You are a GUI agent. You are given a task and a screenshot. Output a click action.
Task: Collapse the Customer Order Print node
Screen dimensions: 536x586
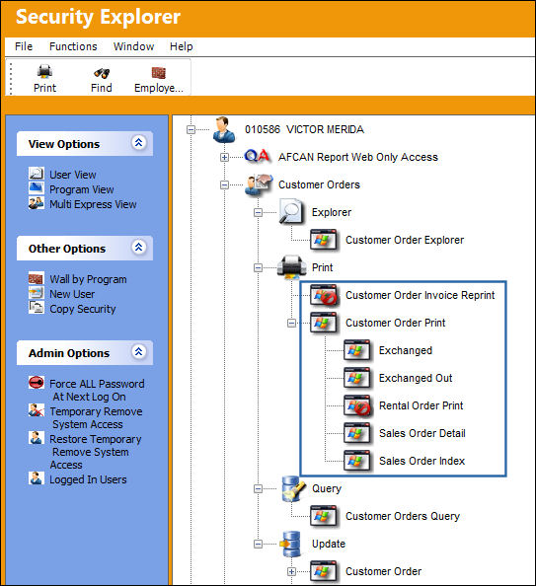[x=292, y=323]
